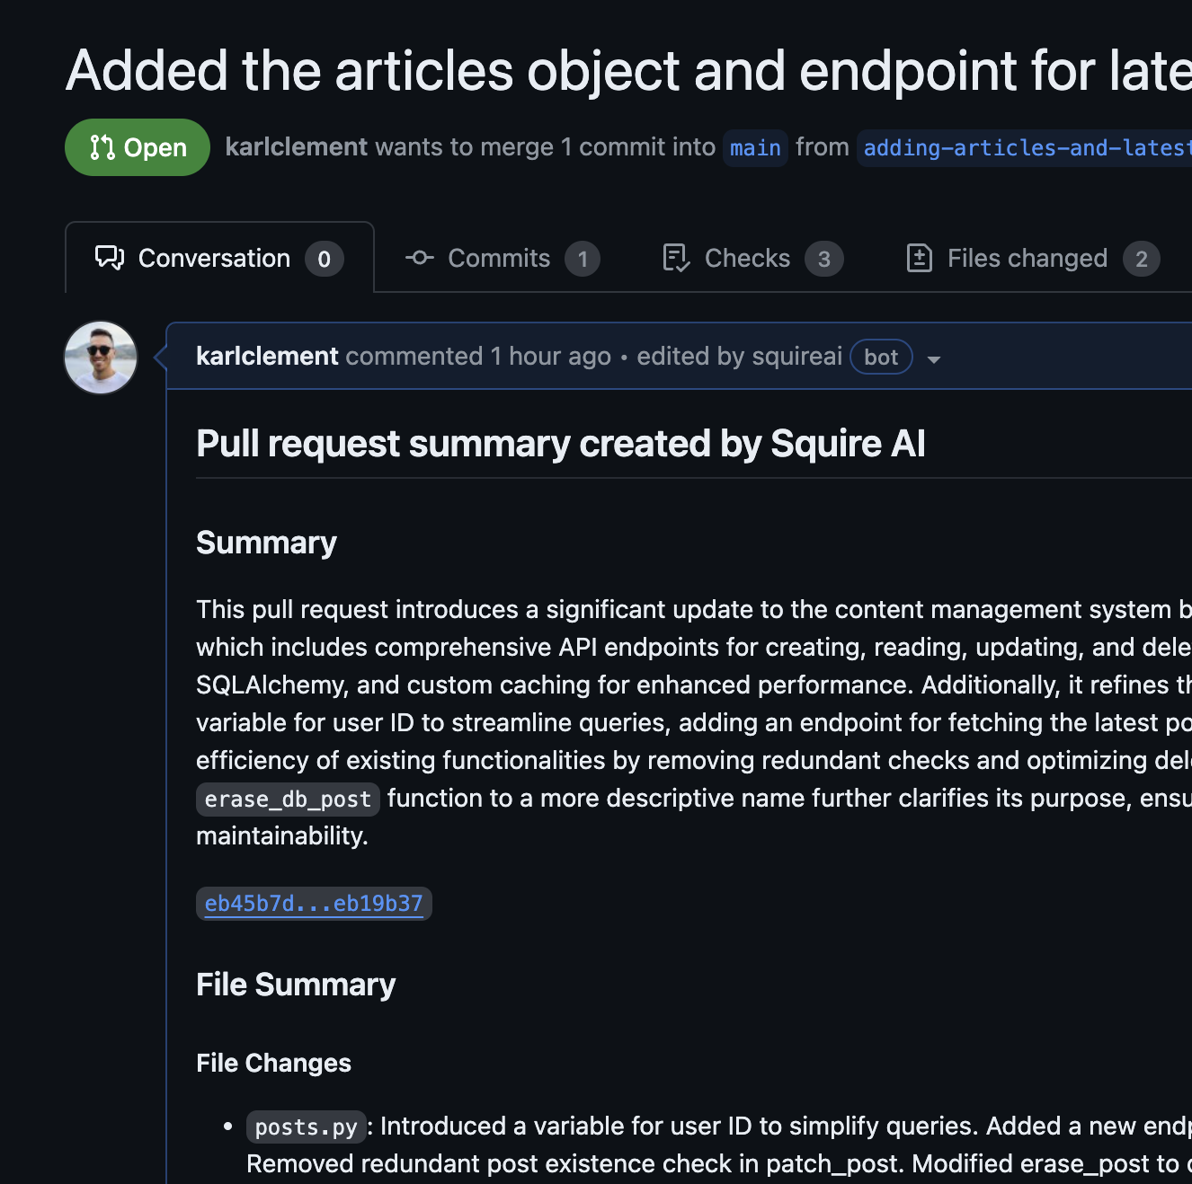Click the Commits tab commit icon
The image size is (1192, 1184).
tap(419, 258)
